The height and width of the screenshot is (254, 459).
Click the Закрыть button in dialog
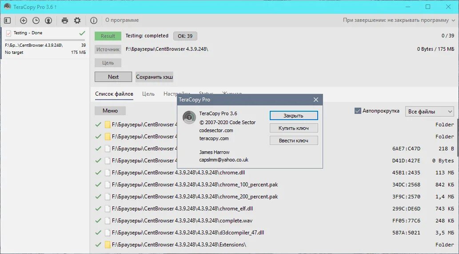(x=294, y=115)
